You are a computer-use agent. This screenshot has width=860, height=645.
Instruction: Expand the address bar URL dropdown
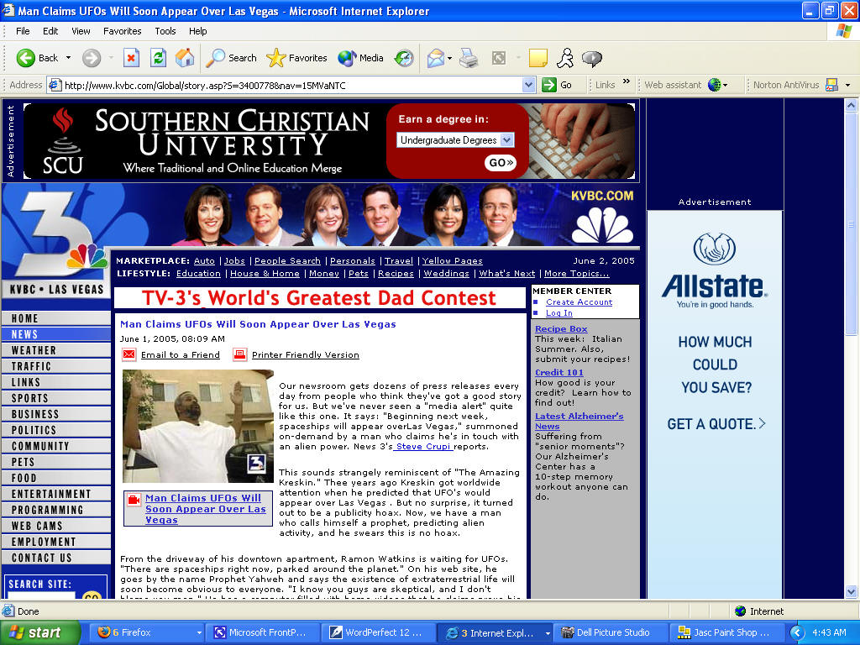[x=528, y=85]
